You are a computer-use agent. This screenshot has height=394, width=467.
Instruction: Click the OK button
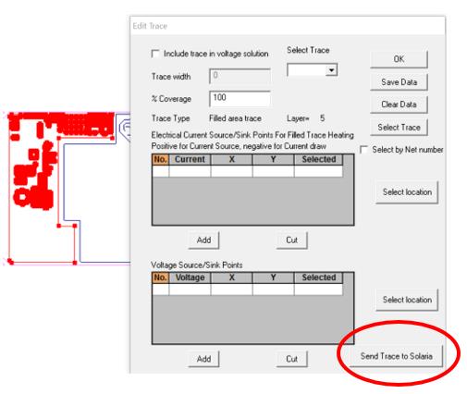point(399,59)
